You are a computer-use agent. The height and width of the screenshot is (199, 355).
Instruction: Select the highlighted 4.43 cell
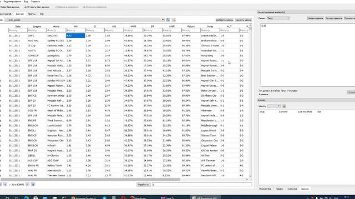75,35
